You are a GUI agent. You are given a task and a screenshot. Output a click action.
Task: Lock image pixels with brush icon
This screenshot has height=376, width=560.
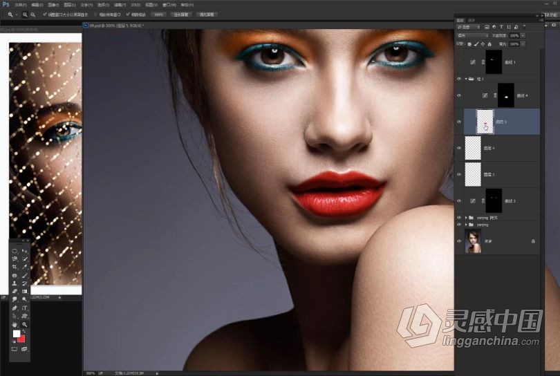[x=476, y=44]
